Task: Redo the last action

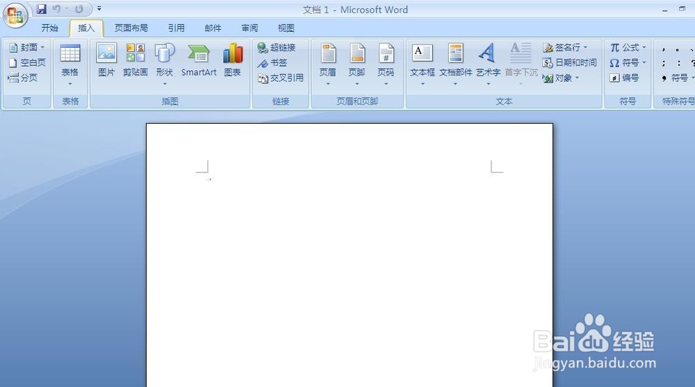Action: pos(79,9)
